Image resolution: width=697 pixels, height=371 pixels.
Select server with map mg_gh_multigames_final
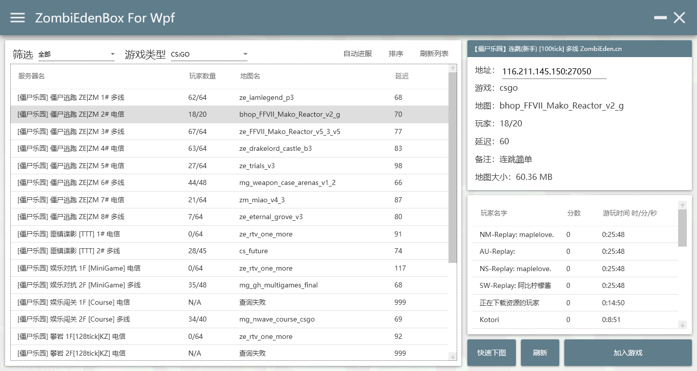(x=230, y=285)
